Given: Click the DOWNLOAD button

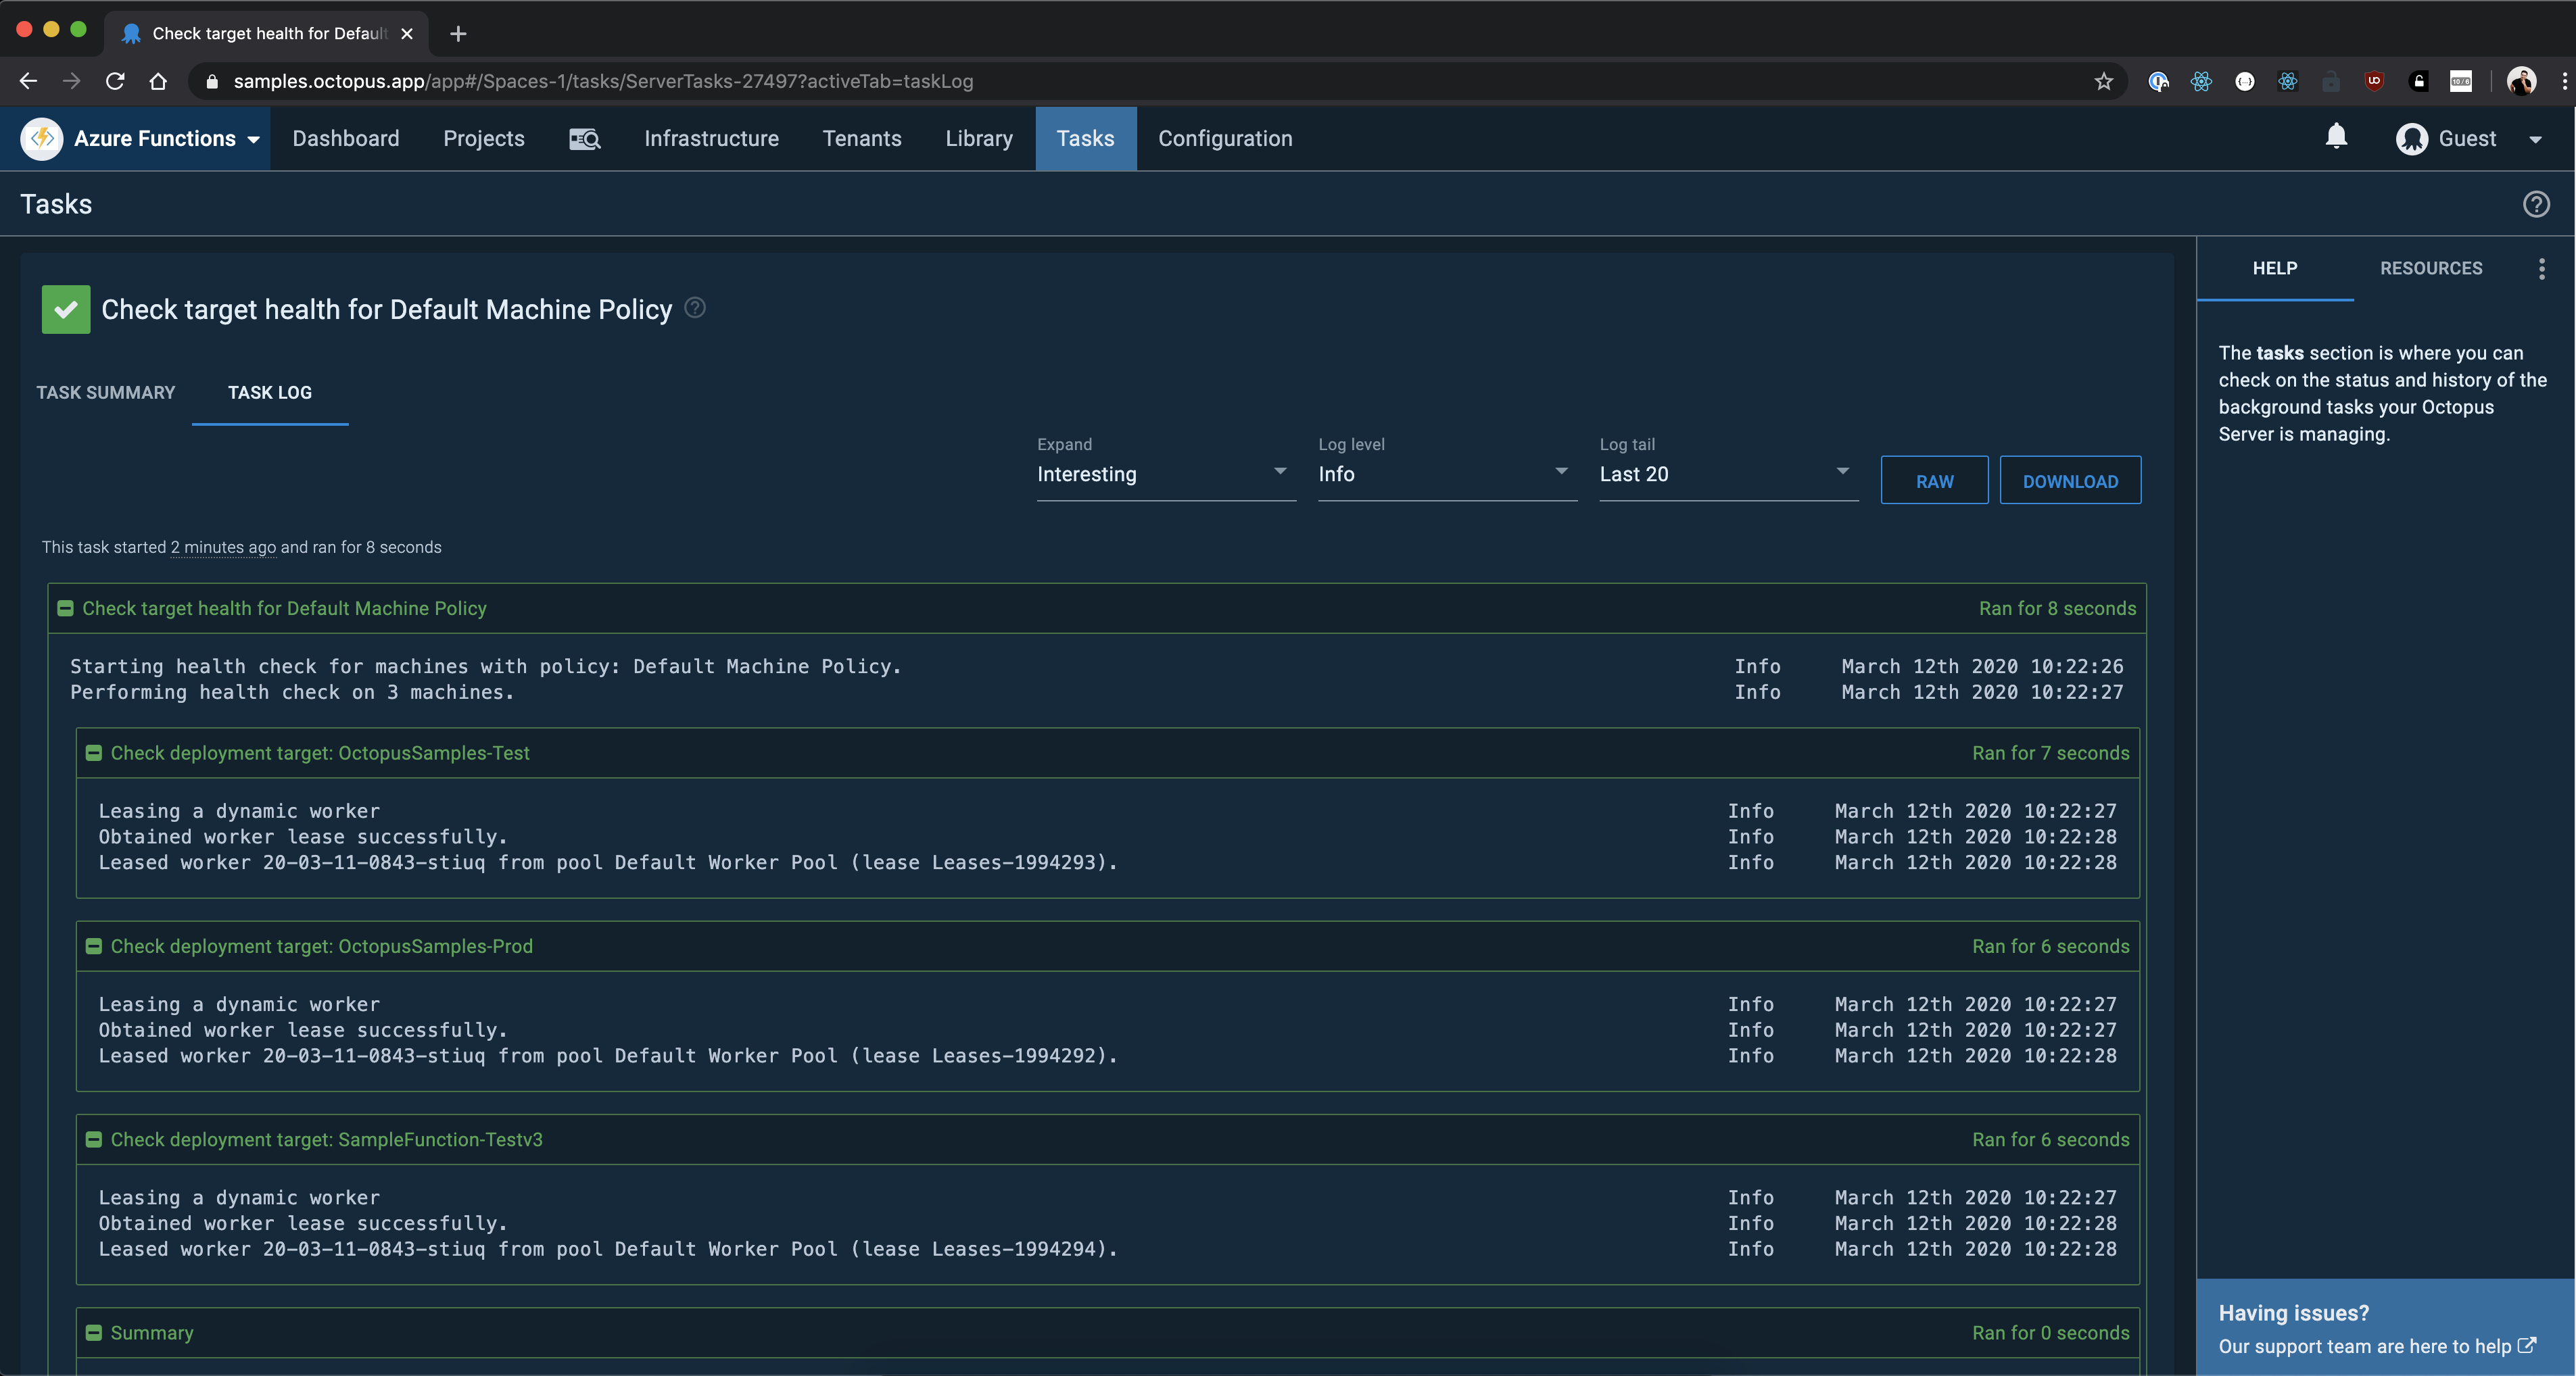Looking at the screenshot, I should pos(2069,482).
